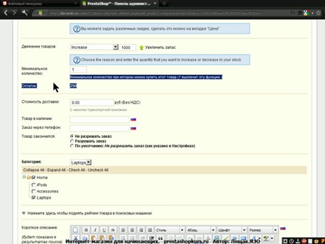Start a new document in the editor toolbar
This screenshot has height=244, width=325.
point(75,230)
